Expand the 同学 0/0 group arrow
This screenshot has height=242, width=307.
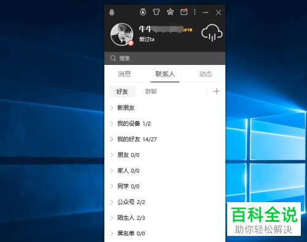point(112,186)
